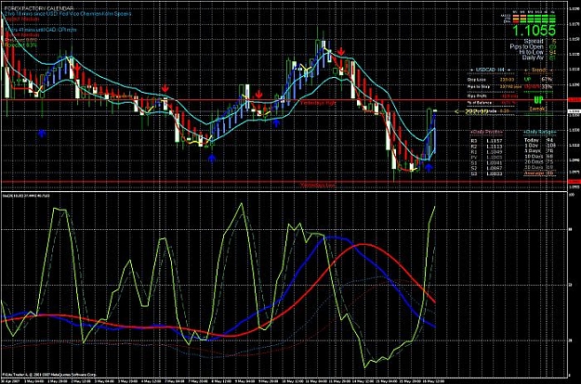Click the third red sell arrow from the left
This screenshot has height=384, width=581.
click(x=258, y=93)
